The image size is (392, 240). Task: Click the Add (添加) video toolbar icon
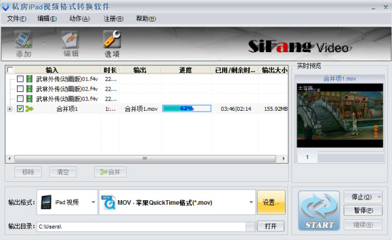coord(24,39)
